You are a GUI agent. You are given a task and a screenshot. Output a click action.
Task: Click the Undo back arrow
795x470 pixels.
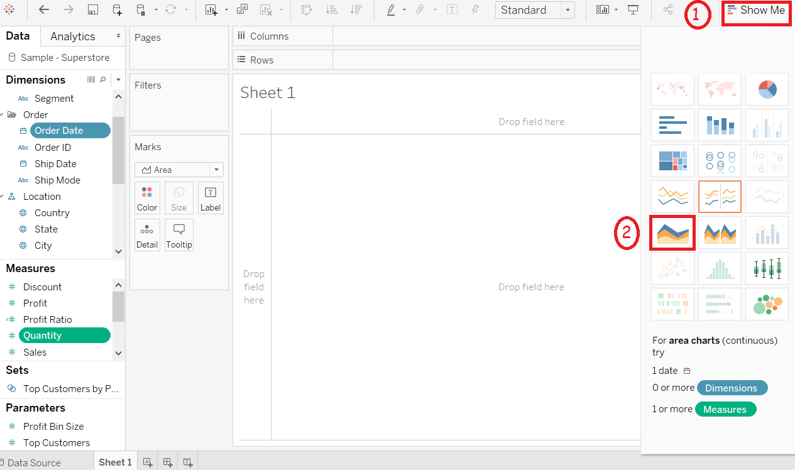(x=43, y=10)
